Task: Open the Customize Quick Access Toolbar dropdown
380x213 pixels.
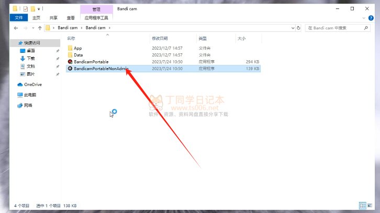Action: [x=39, y=9]
